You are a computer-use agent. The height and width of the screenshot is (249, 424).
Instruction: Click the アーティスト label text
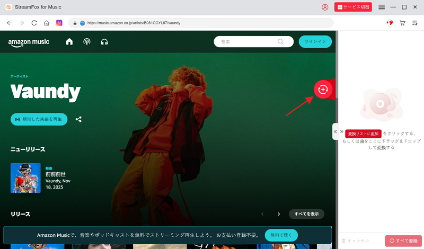pos(20,76)
